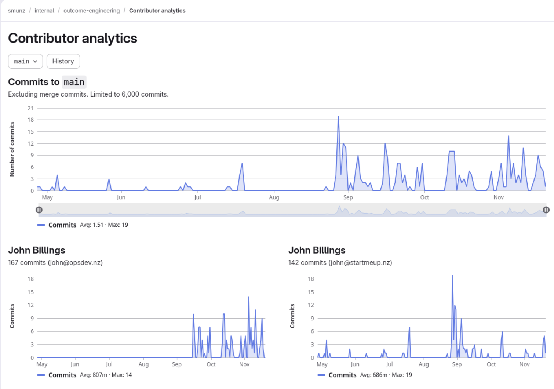Open the main branch selector dropdown
Image resolution: width=554 pixels, height=389 pixels.
(x=25, y=61)
